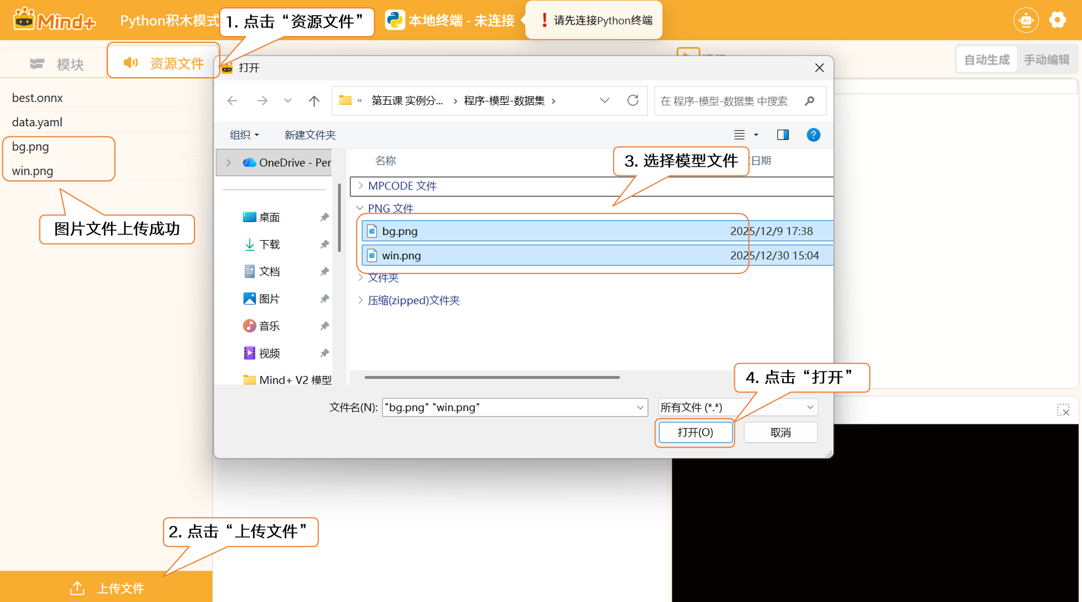Click the search magnifier in the dialog
This screenshot has height=602, width=1082.
[810, 101]
